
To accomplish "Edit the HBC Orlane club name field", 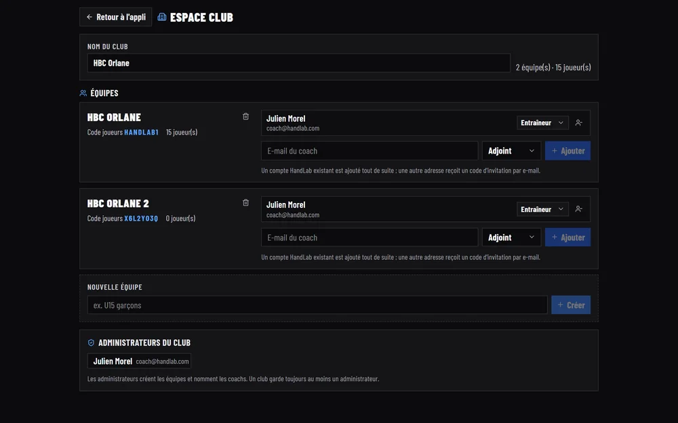I will 299,63.
